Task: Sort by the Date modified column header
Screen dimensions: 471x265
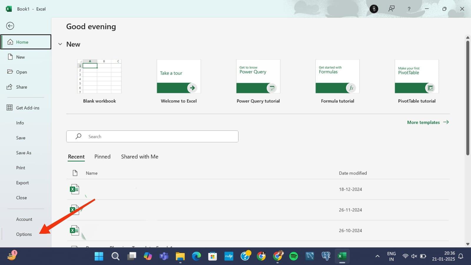Action: (353, 173)
